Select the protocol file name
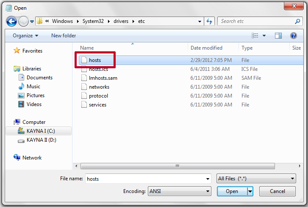Viewport: 308px width, 207px height. (x=98, y=96)
